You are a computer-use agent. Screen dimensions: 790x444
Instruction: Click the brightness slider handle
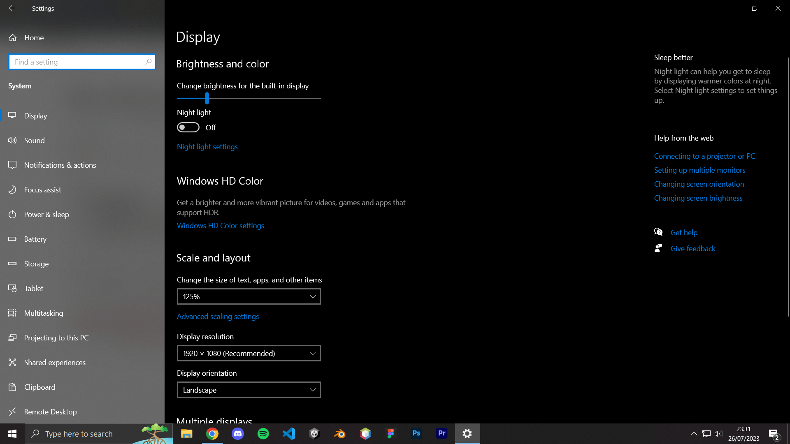(x=207, y=98)
